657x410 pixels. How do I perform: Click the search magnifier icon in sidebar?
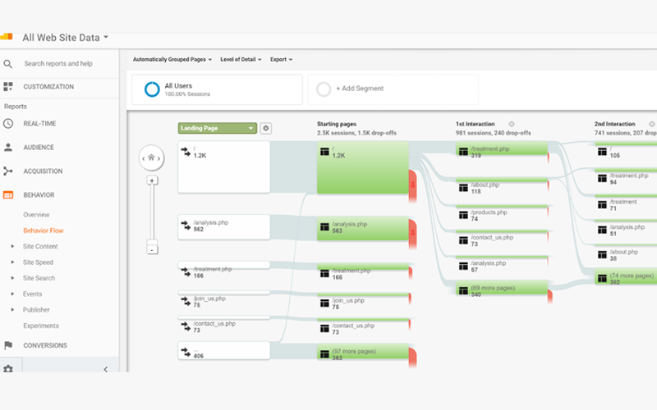click(x=8, y=63)
